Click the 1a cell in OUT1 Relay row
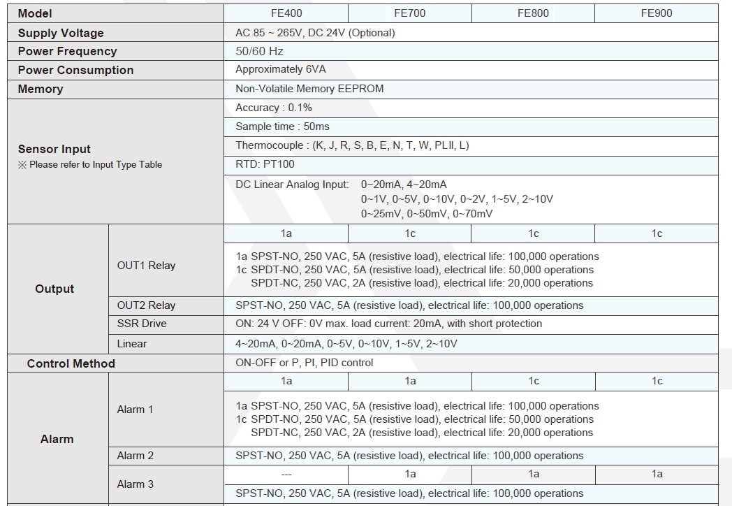Image resolution: width=732 pixels, height=506 pixels. (x=286, y=233)
